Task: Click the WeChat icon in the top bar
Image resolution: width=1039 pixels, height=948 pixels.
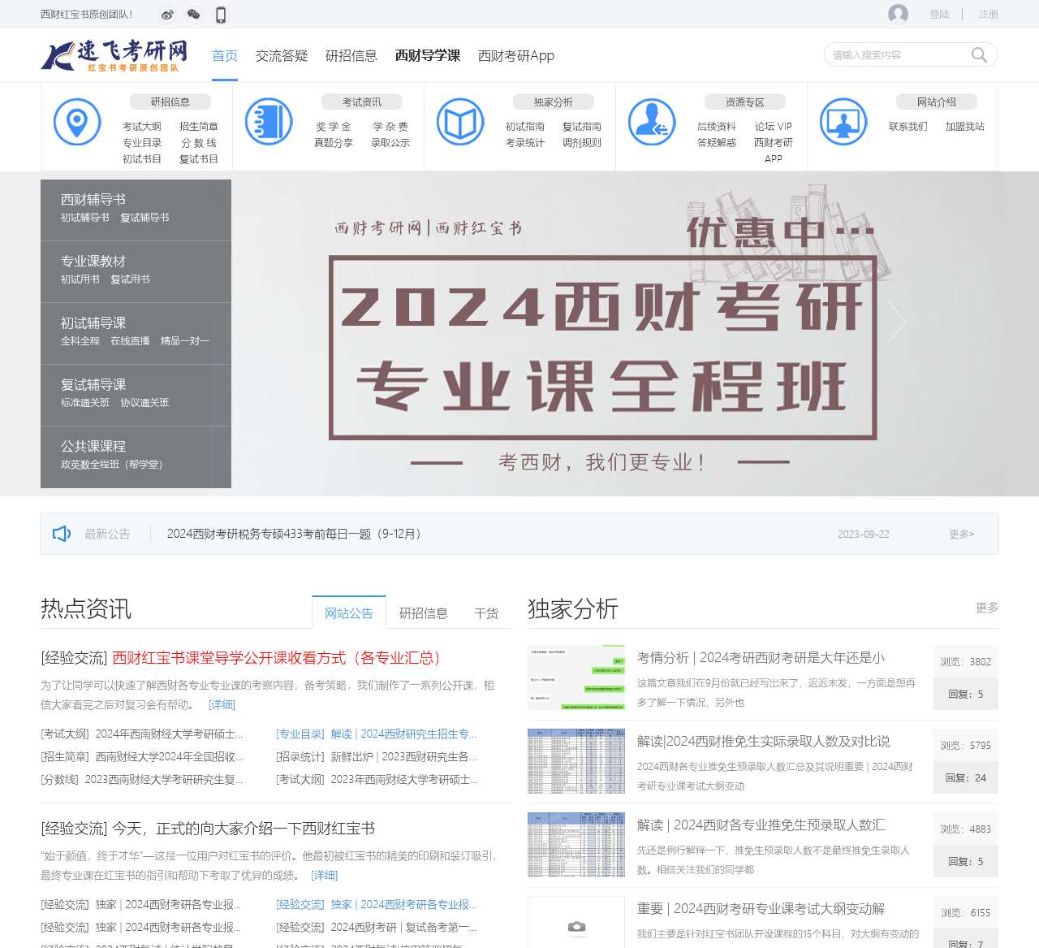Action: (192, 14)
